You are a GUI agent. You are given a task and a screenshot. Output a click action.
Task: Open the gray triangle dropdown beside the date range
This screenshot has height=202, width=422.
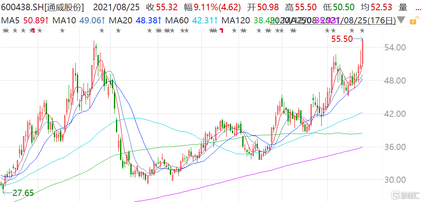coord(402,20)
